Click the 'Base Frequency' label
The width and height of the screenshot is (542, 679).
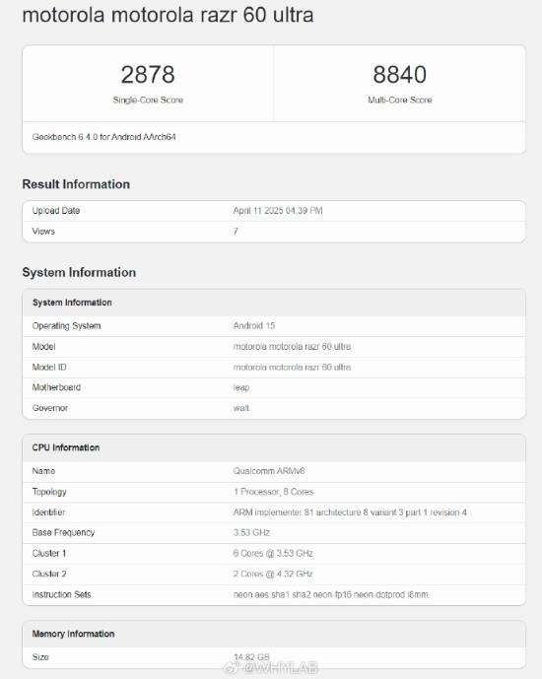pos(63,532)
